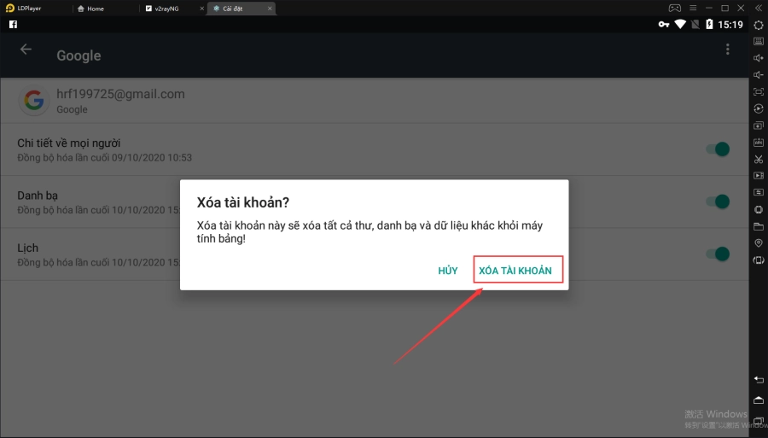Image resolution: width=768 pixels, height=438 pixels.
Task: Click the Android back button in sidebar
Action: [759, 380]
